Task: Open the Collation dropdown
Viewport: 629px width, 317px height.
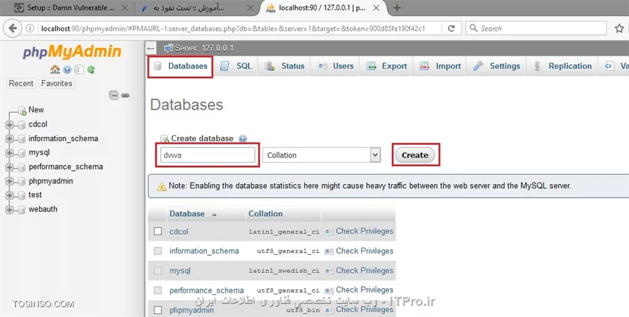Action: [x=321, y=155]
